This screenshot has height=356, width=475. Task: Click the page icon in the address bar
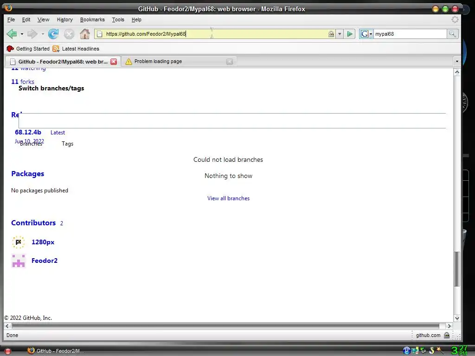tap(99, 34)
